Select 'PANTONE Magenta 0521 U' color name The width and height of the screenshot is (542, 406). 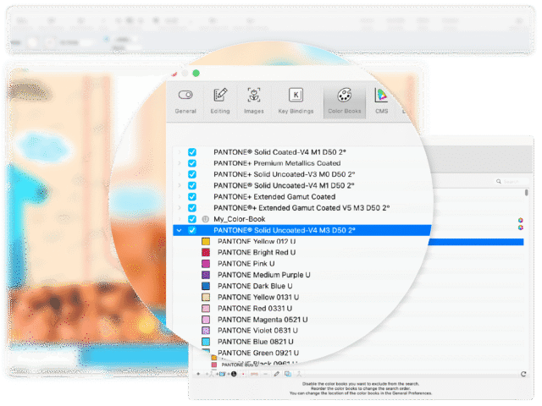(263, 320)
